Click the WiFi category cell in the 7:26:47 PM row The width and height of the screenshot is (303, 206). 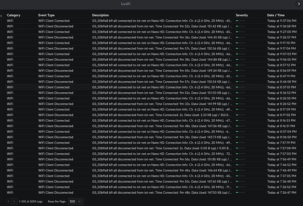tap(10, 192)
